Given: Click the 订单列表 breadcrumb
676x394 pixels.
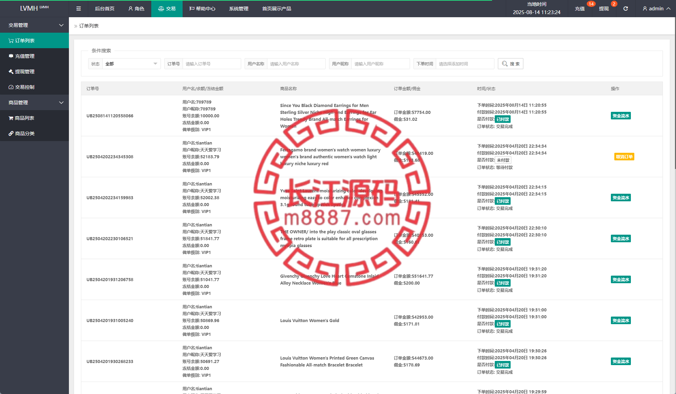Looking at the screenshot, I should 89,26.
